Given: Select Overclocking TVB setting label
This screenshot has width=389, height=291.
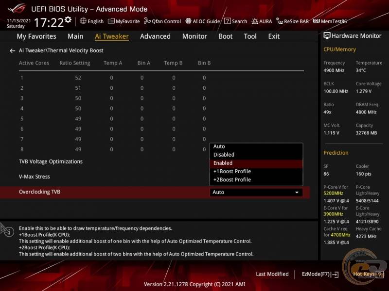Looking at the screenshot, I should [x=39, y=192].
